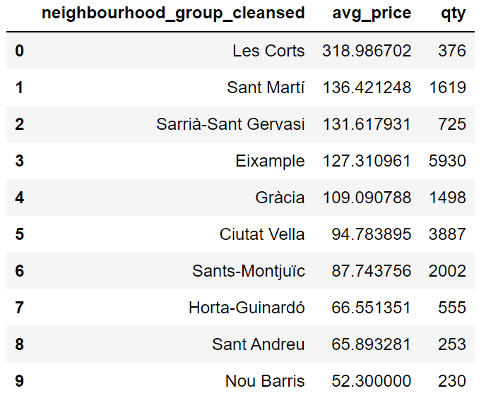The height and width of the screenshot is (398, 486).
Task: Click row index 6
Action: tap(19, 271)
